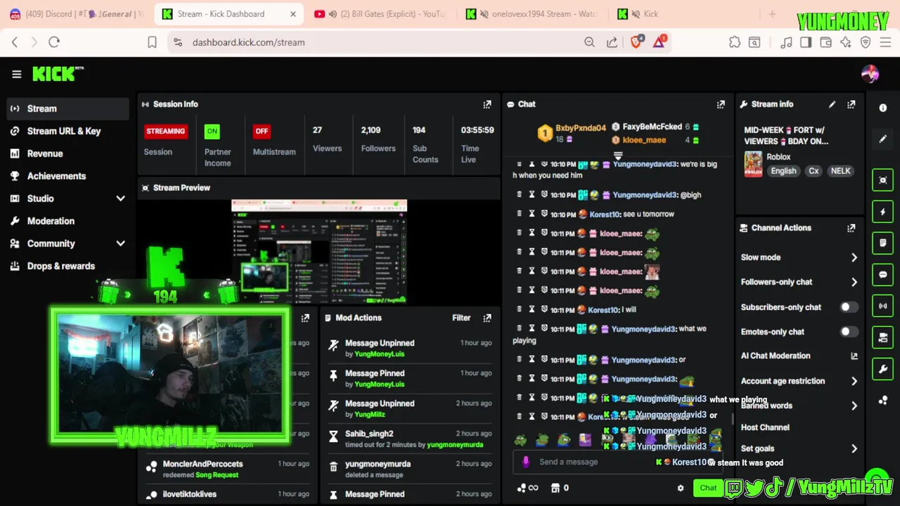
Task: Open the Mod Actions Filter
Action: coord(461,318)
